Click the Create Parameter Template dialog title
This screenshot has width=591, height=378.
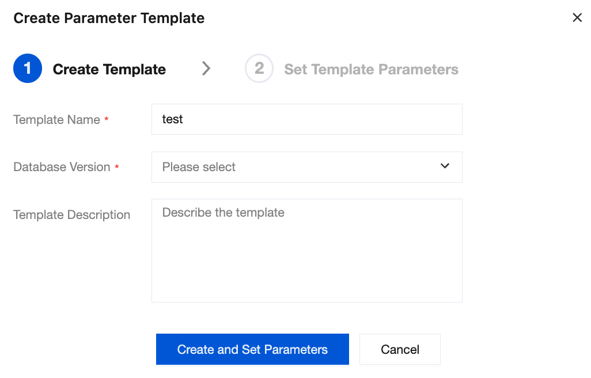pyautogui.click(x=109, y=18)
